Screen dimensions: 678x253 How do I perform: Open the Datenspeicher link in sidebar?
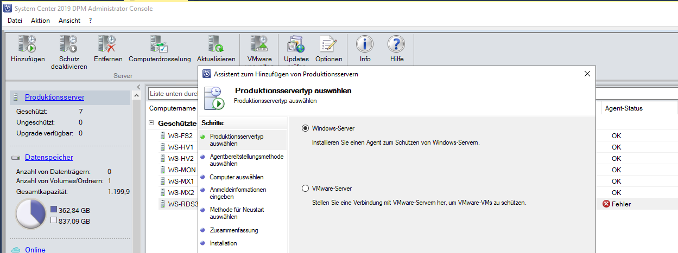[x=49, y=158]
